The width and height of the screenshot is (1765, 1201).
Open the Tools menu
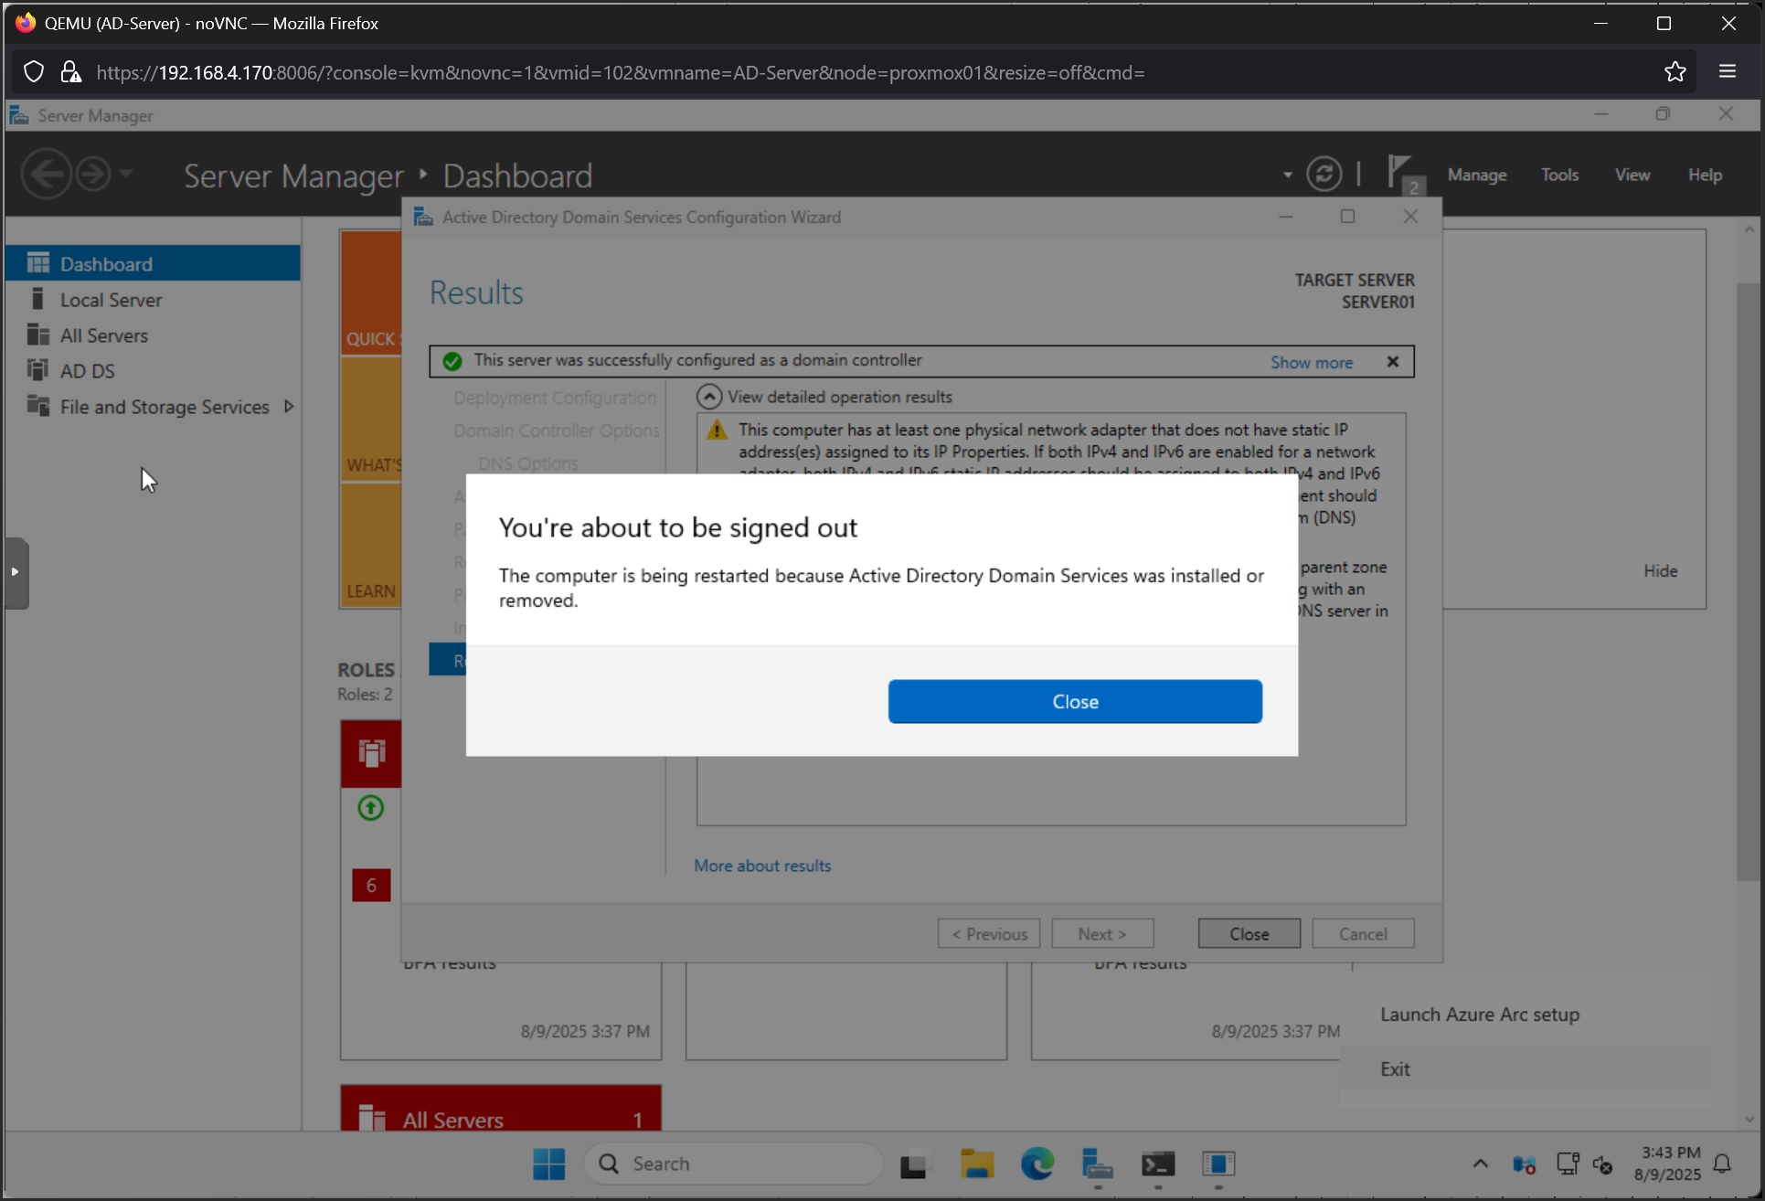point(1559,175)
